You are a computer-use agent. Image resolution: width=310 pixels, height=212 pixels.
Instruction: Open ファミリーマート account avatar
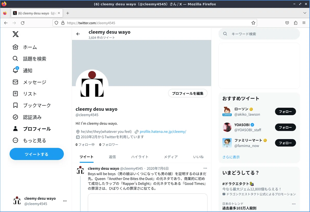coord(227,143)
